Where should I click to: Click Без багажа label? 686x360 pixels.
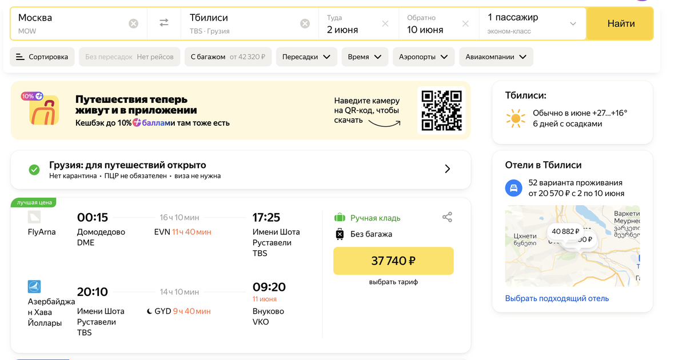click(x=371, y=234)
